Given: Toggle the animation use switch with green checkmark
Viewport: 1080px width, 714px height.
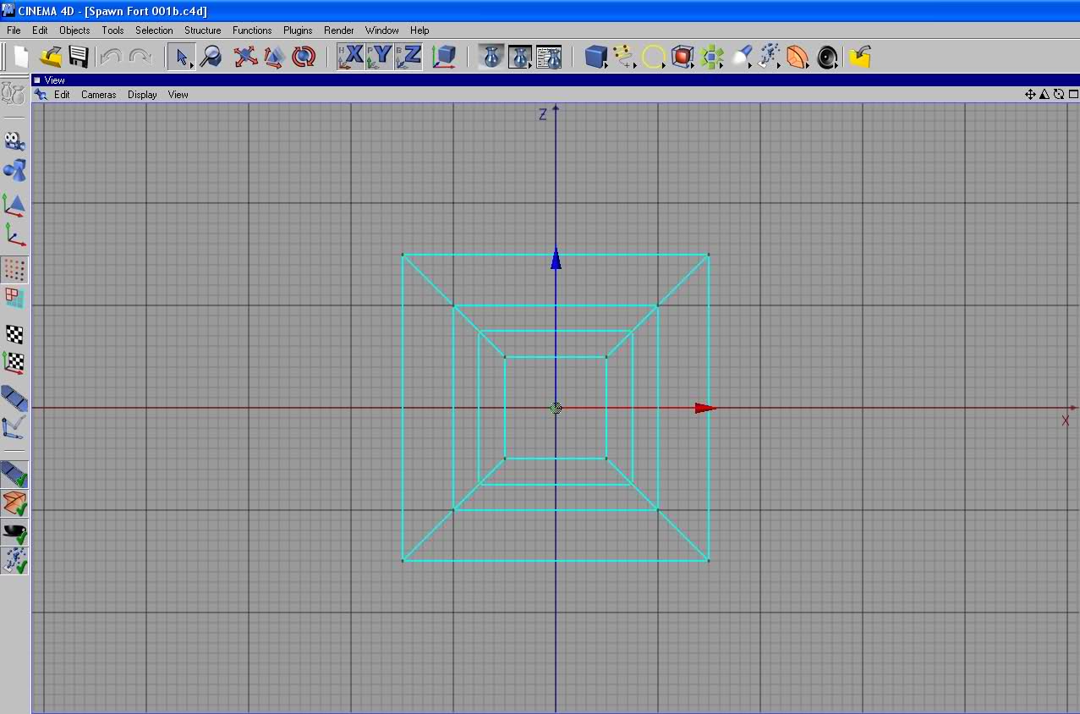Looking at the screenshot, I should [14, 475].
